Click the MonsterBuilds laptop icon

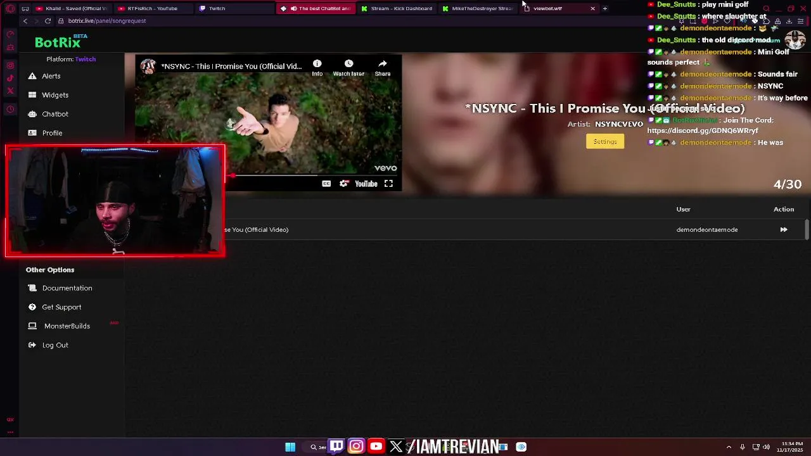tap(32, 326)
